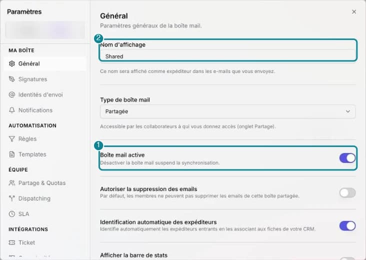
Task: Go to Dispatching settings
Action: pyautogui.click(x=45, y=198)
